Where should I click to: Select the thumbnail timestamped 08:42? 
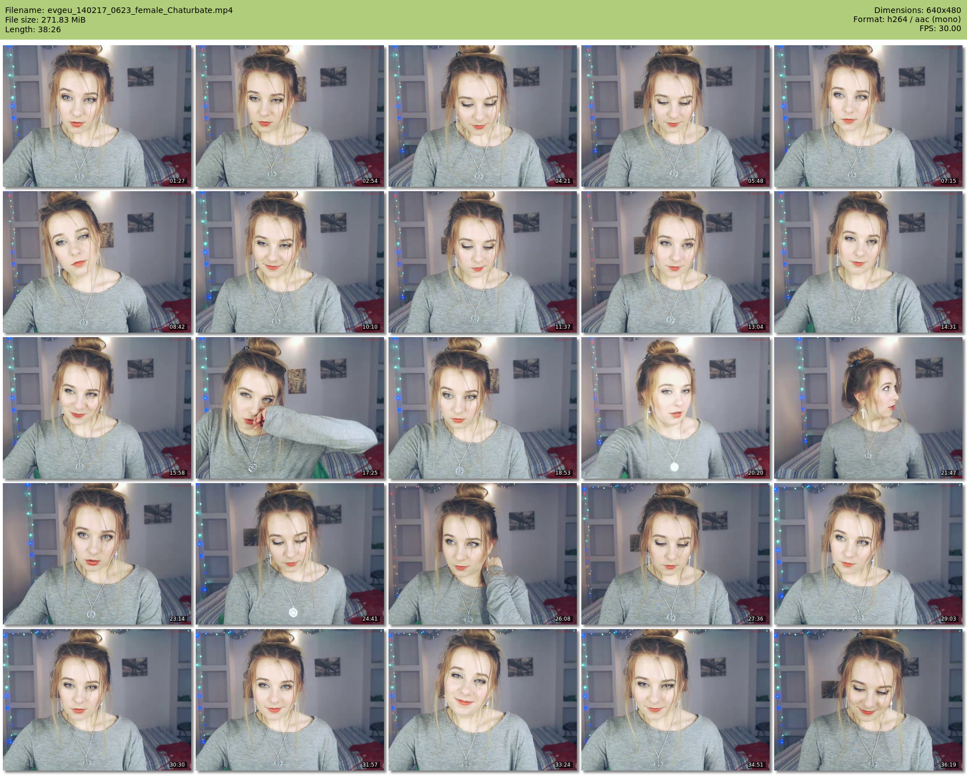click(97, 262)
